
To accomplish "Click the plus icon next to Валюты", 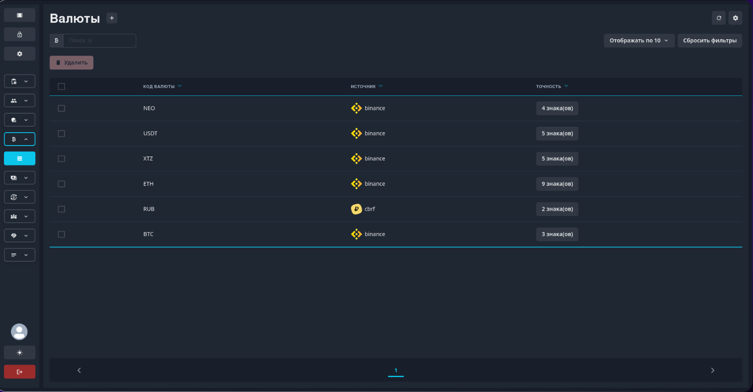I will click(112, 18).
